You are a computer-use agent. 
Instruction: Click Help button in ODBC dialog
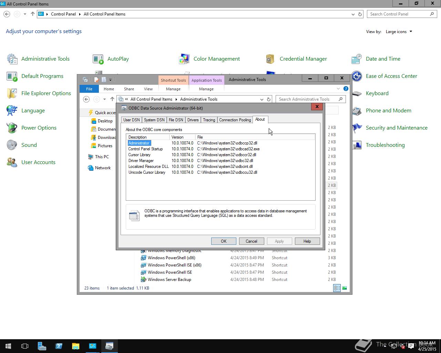[307, 241]
